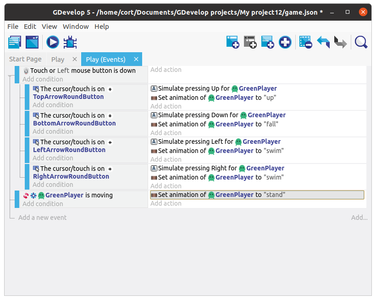Open the 'Add...' event type menu
The width and height of the screenshot is (376, 300).
359,218
